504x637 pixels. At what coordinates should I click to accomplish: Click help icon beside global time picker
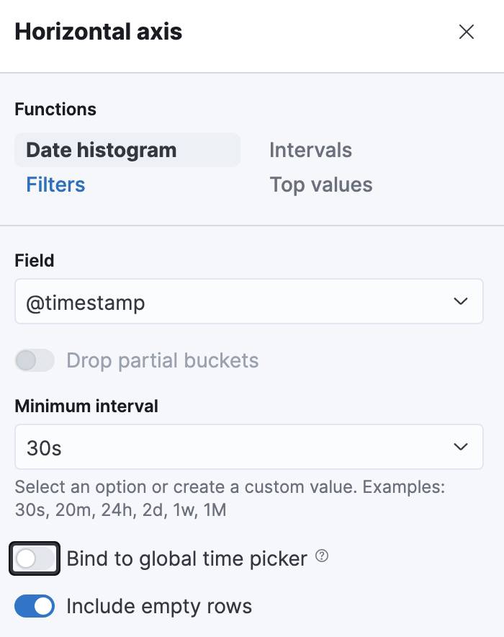click(x=323, y=556)
